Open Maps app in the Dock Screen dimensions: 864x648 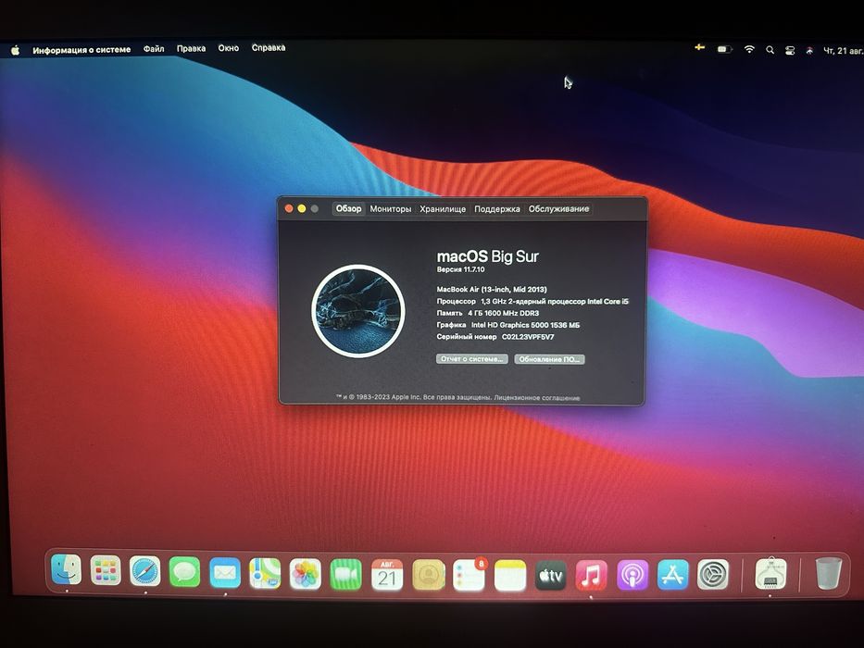(x=265, y=574)
